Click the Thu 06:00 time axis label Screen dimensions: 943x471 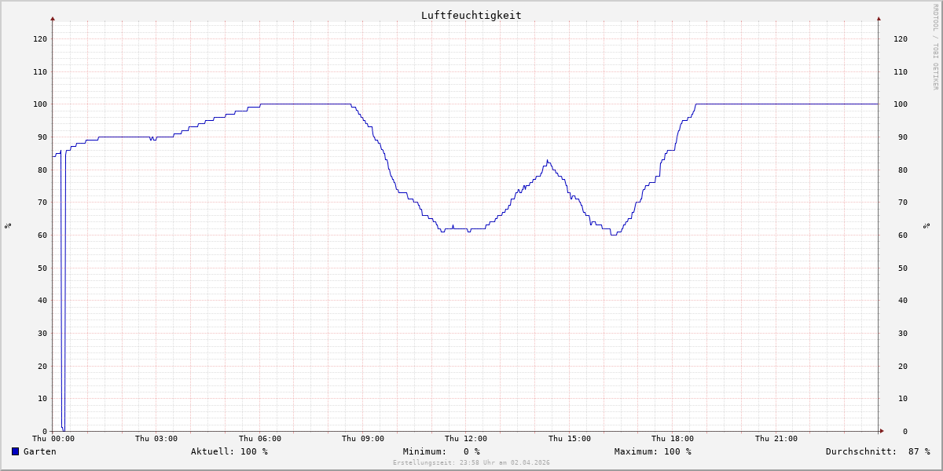(259, 439)
